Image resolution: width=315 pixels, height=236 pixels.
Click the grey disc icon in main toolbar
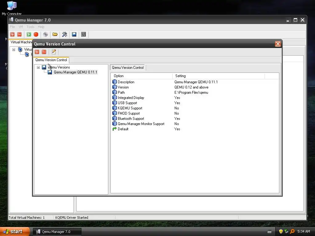click(46, 34)
